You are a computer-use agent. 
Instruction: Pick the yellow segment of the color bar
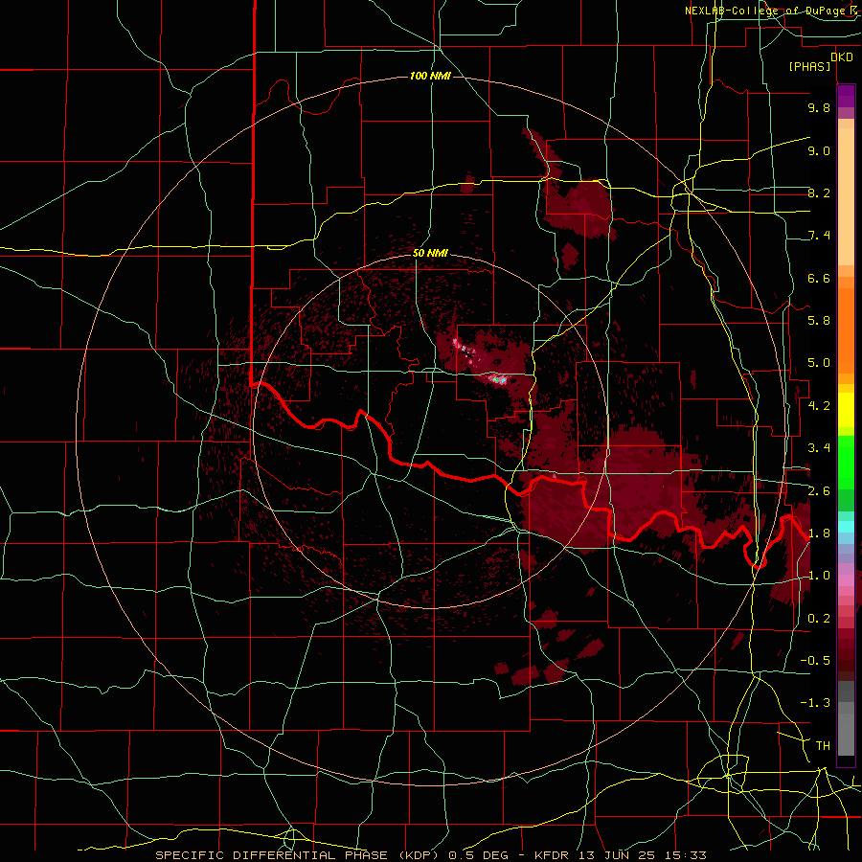[x=846, y=410]
